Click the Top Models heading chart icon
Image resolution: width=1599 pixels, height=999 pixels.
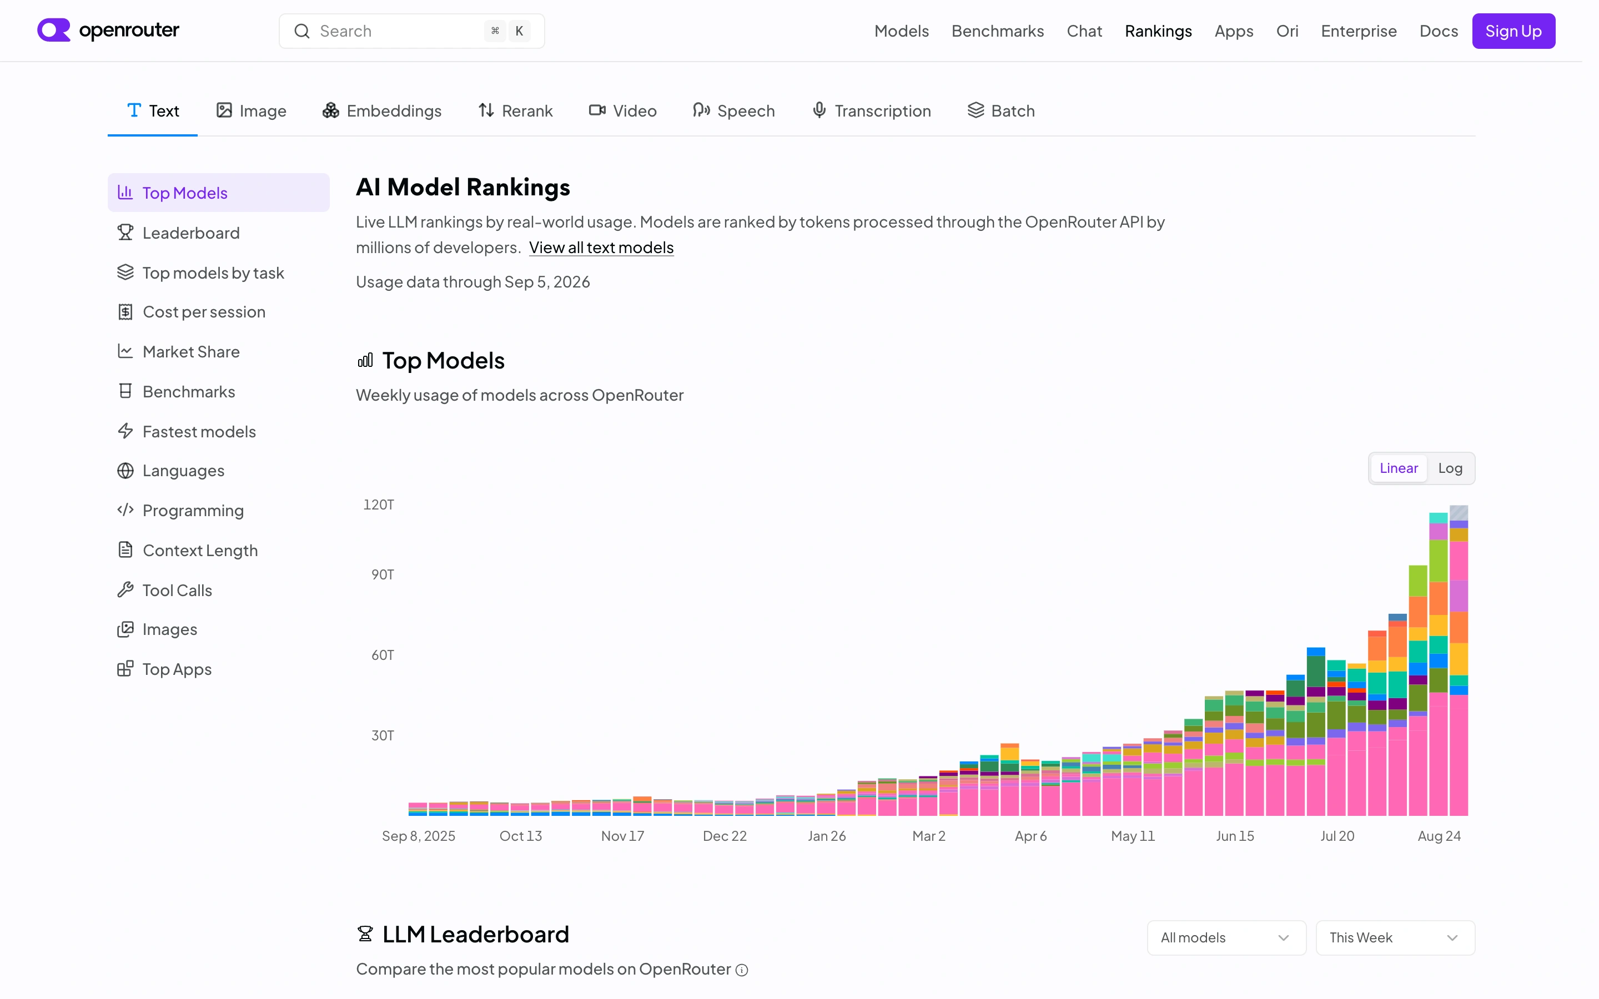tap(365, 360)
